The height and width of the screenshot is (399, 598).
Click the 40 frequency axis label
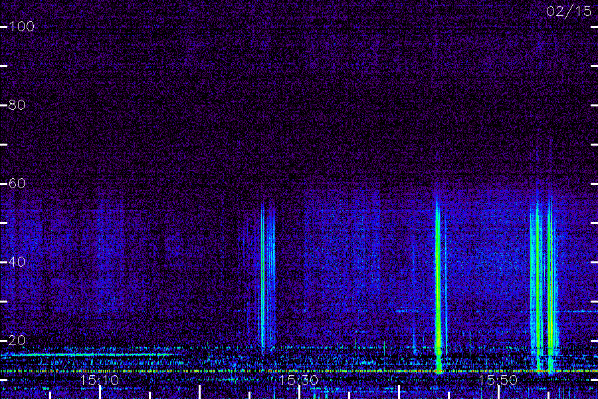tap(17, 261)
